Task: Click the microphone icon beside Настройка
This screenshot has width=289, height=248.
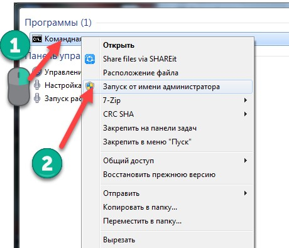Action: [x=37, y=85]
